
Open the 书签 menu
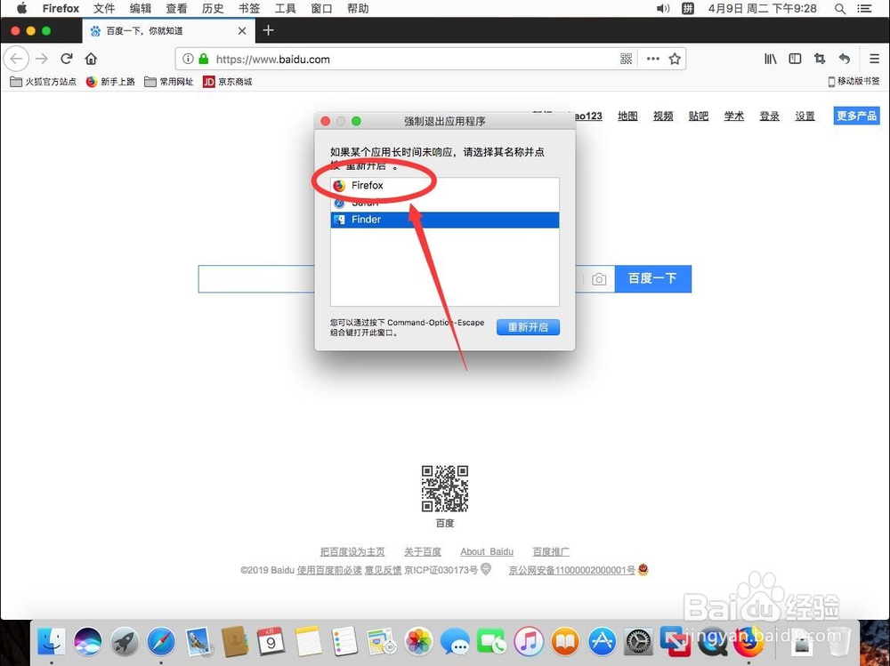[249, 9]
